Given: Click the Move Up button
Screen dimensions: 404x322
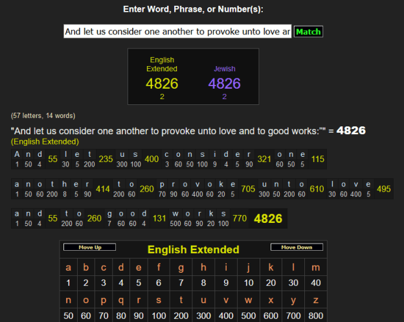Looking at the screenshot, I should click(x=89, y=247).
